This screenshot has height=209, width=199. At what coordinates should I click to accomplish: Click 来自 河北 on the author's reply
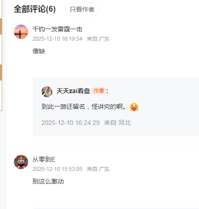(x=118, y=123)
